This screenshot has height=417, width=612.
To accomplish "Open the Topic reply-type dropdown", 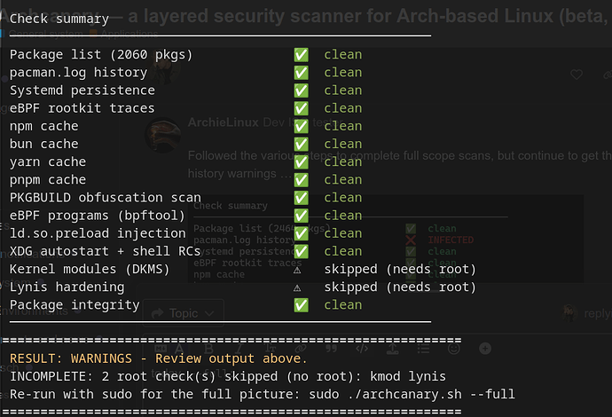I will (x=184, y=313).
